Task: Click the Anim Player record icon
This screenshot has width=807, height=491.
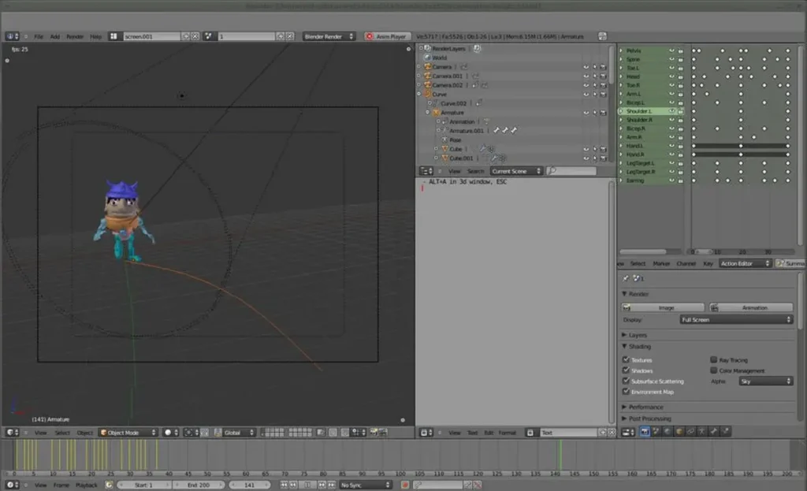Action: [369, 36]
